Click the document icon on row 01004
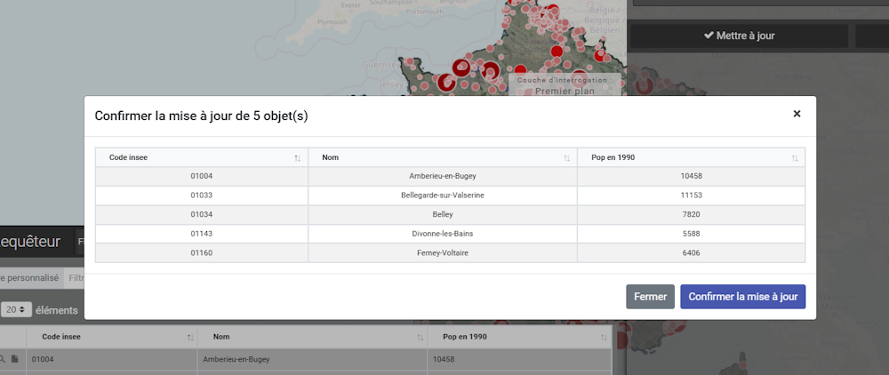 [x=14, y=360]
